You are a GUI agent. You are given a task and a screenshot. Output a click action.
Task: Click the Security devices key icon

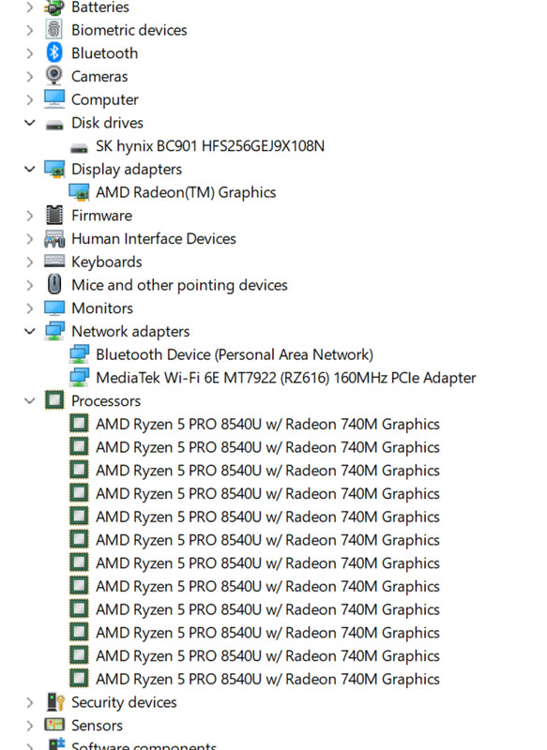click(55, 702)
